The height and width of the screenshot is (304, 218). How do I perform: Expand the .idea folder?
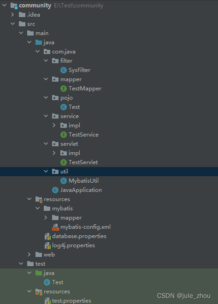(x=12, y=15)
